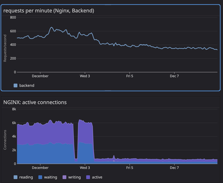Toggle the reading series legend label
This screenshot has height=183, width=223.
(26, 177)
